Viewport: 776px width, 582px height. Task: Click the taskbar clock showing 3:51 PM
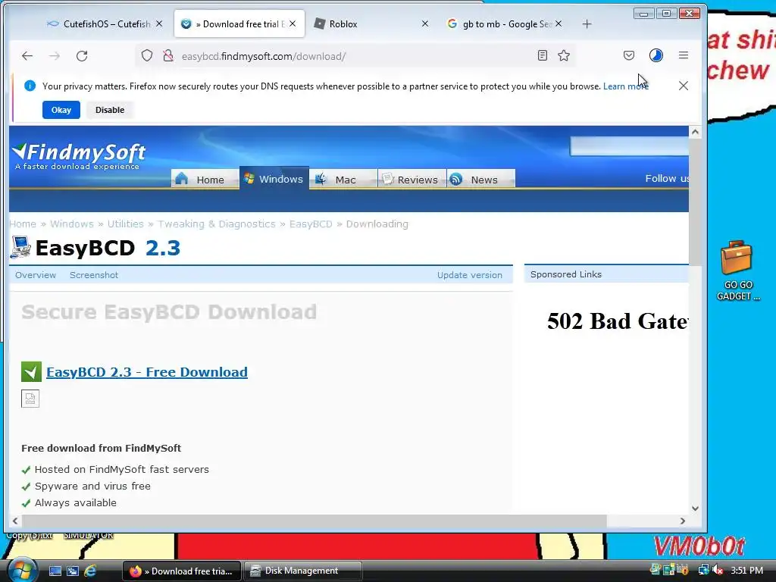click(x=746, y=571)
